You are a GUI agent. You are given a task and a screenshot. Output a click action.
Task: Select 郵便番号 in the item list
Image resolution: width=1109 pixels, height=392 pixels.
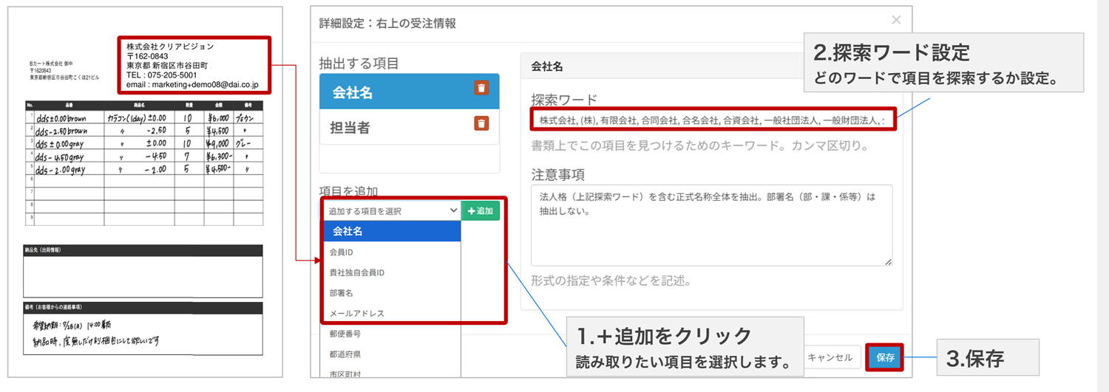tap(392, 334)
